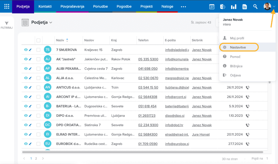Viewport: 278px width, 164px height.
Task: Click the Filtriraj funnel icon
Action: (7, 23)
